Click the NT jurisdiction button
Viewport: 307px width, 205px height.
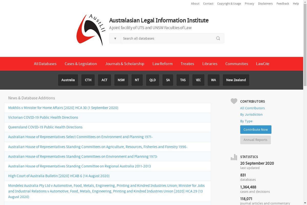pyautogui.click(x=137, y=80)
